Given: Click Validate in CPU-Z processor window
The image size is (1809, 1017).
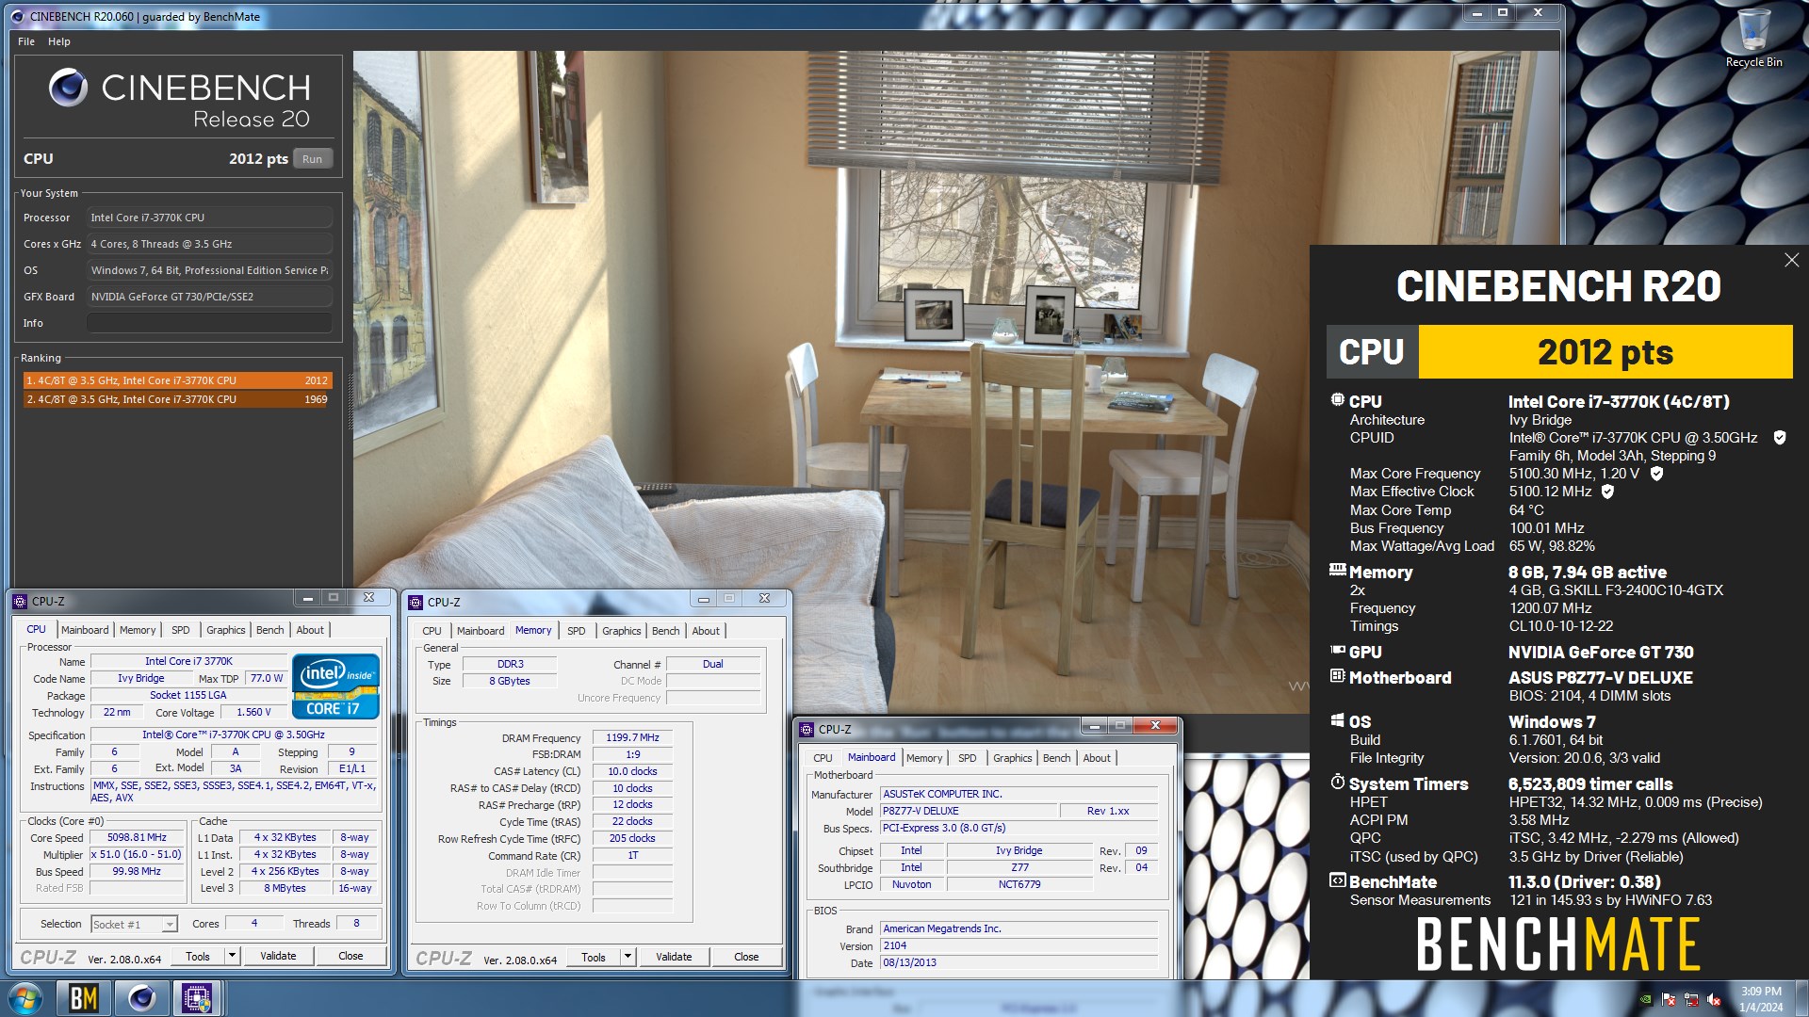Looking at the screenshot, I should pos(278,956).
